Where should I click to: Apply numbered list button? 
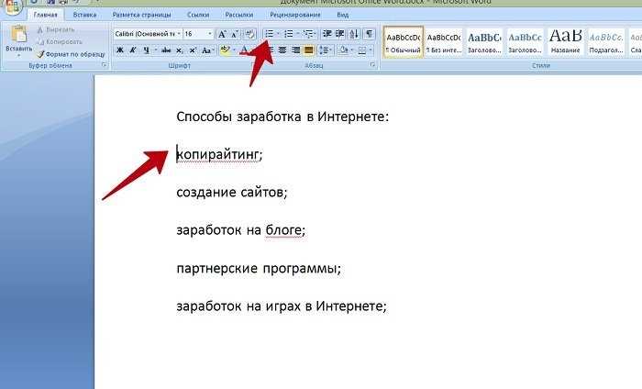(289, 34)
